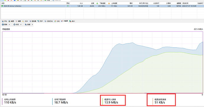Switch to the 截图 screenshots tab
The image size is (204, 107).
[11, 21]
